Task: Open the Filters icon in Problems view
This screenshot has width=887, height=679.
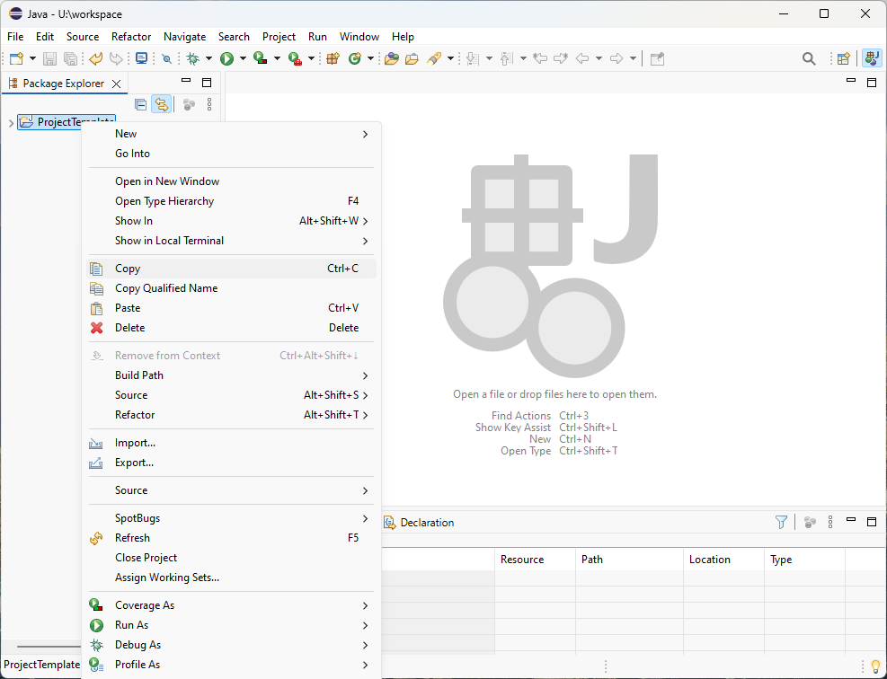Action: [781, 522]
